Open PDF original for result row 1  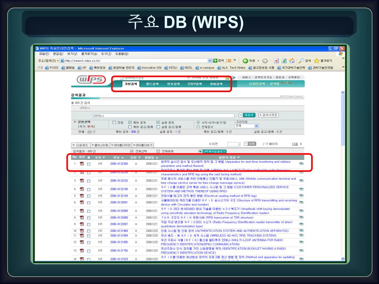(x=82, y=163)
